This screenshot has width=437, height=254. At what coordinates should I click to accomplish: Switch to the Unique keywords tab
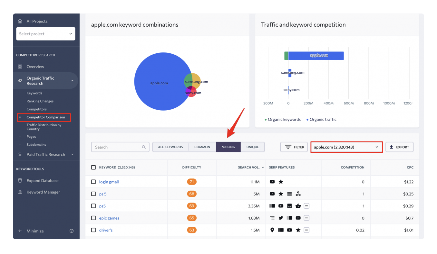[252, 147]
